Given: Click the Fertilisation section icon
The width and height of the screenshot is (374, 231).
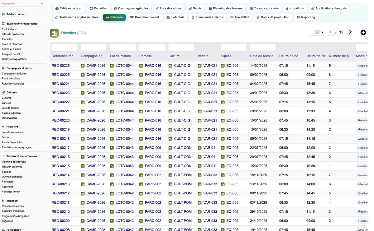Looking at the screenshot, I should coord(3,230).
